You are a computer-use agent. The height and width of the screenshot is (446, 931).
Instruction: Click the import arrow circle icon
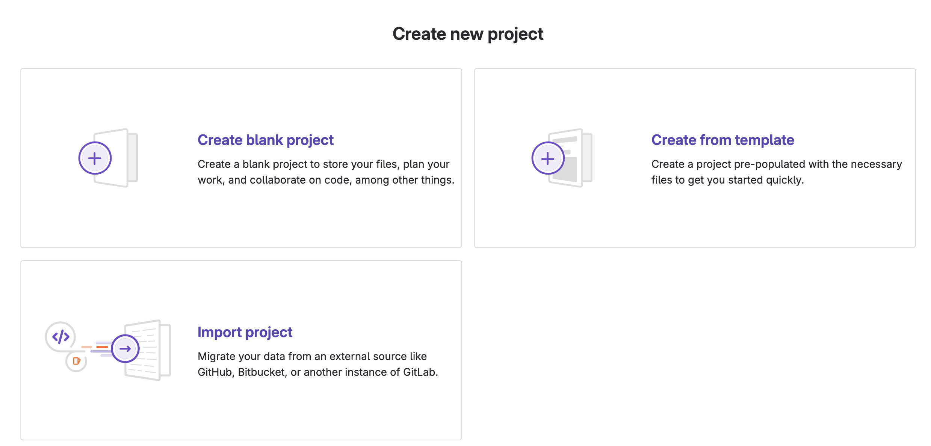click(125, 348)
